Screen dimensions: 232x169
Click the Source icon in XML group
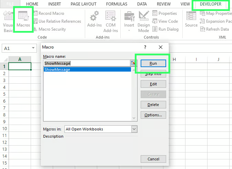(191, 21)
